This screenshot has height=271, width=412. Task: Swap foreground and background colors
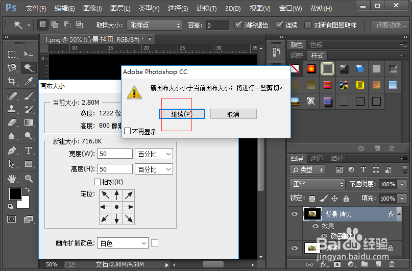click(x=28, y=189)
